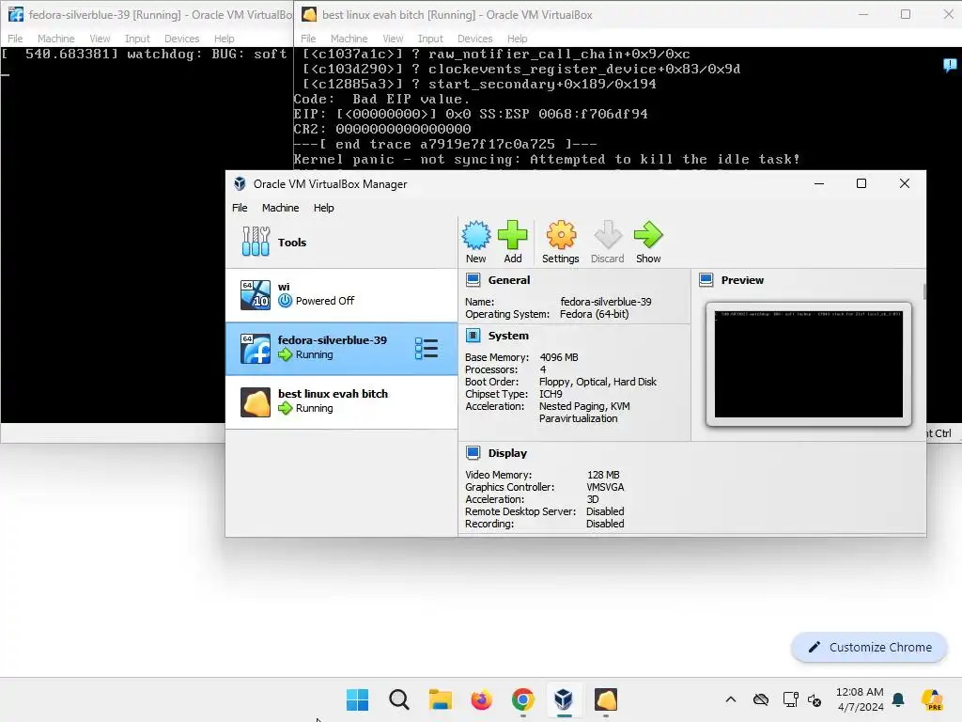Viewport: 962px width, 722px height.
Task: Click the best linux evah bitch OS icon
Action: (256, 402)
